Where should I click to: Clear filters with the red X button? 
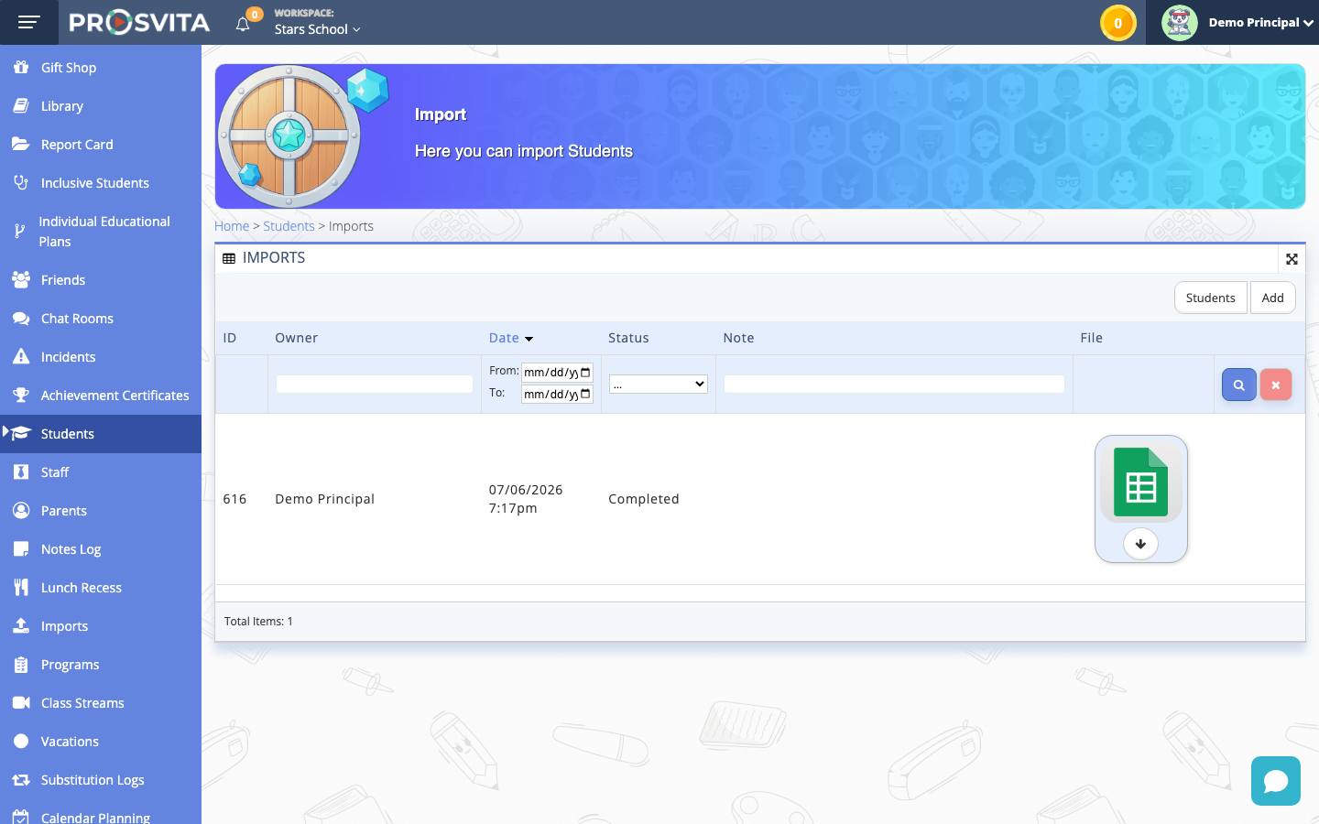(1275, 385)
